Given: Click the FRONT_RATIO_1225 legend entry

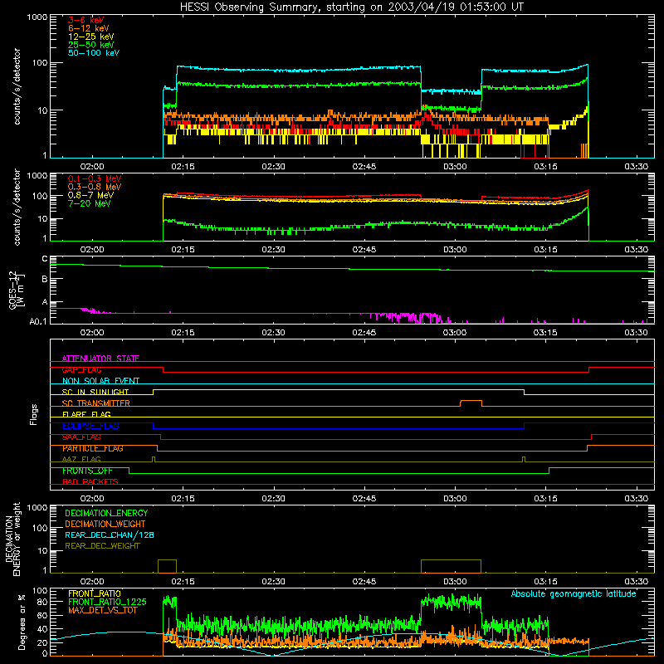Looking at the screenshot, I should click(107, 602).
